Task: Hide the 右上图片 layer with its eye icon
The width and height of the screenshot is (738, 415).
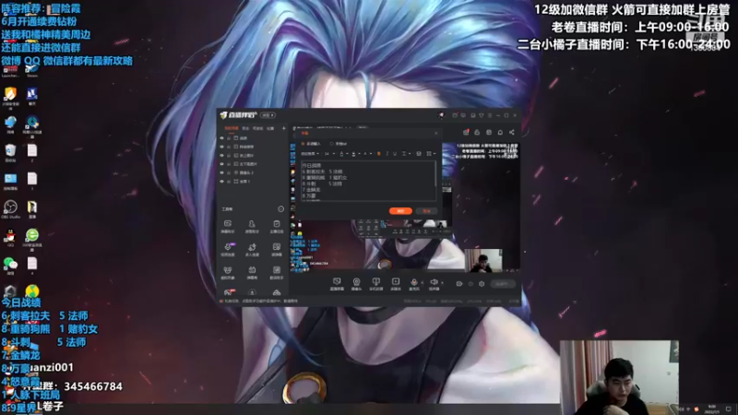Action: (x=222, y=155)
